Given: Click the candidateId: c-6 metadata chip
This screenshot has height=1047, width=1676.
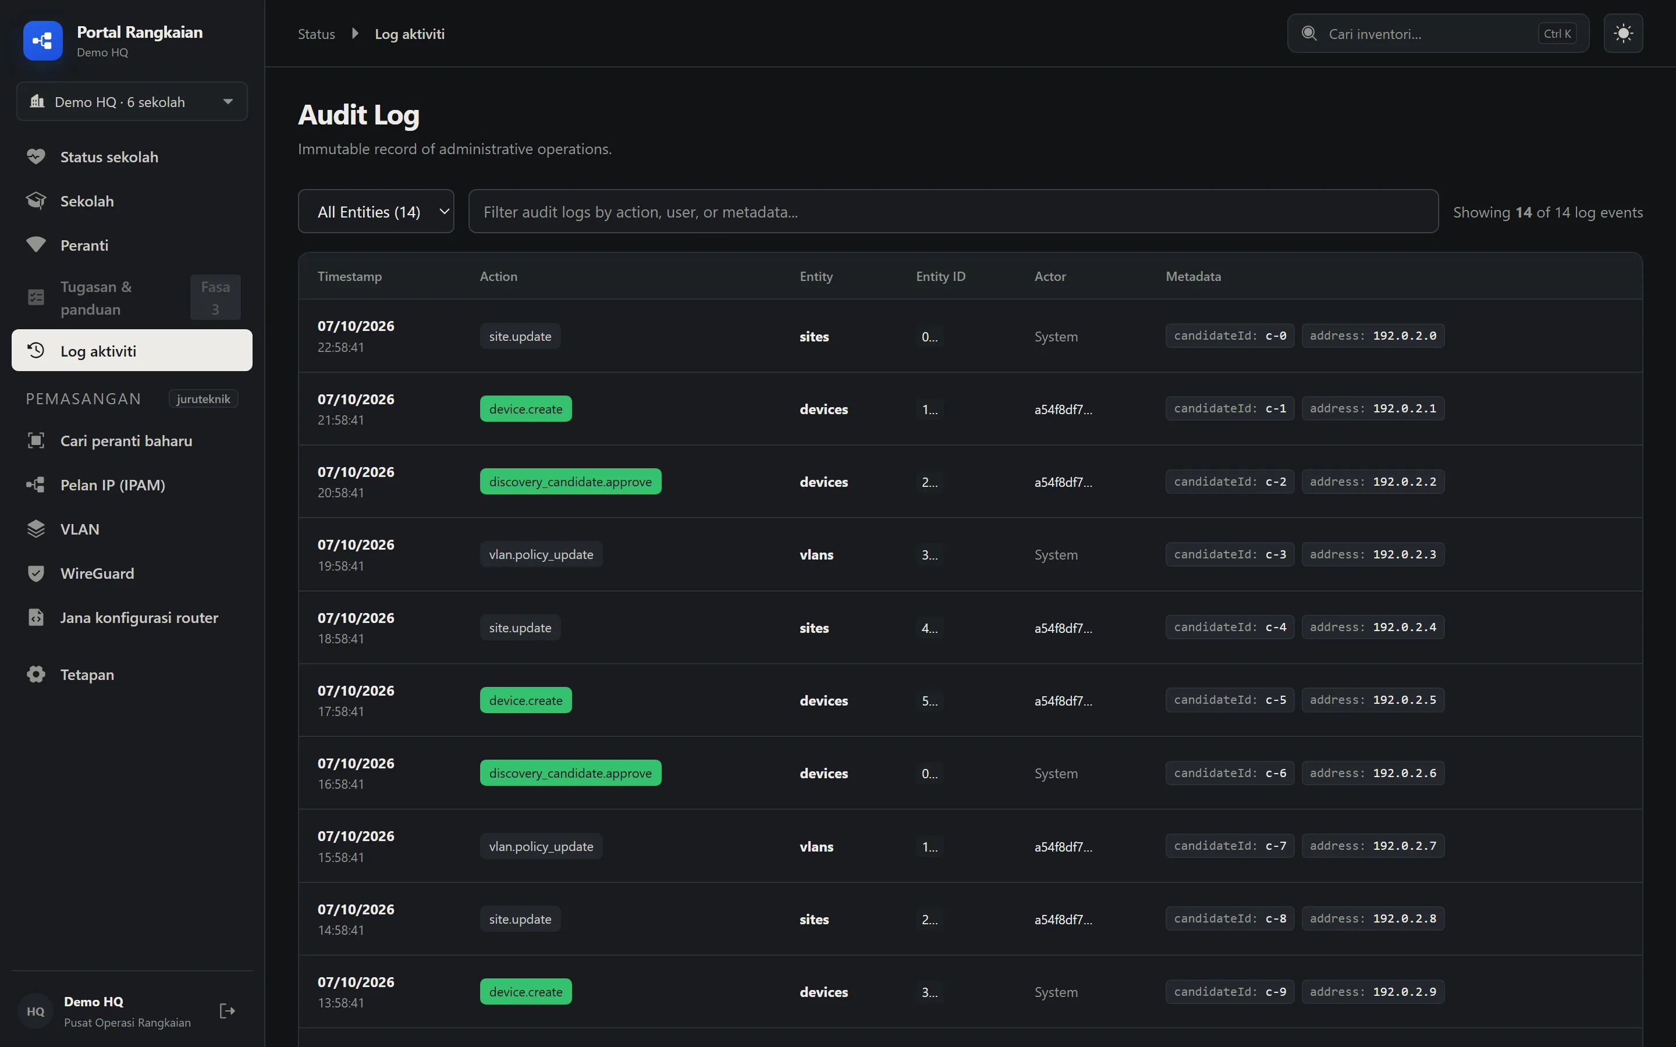Looking at the screenshot, I should tap(1230, 773).
